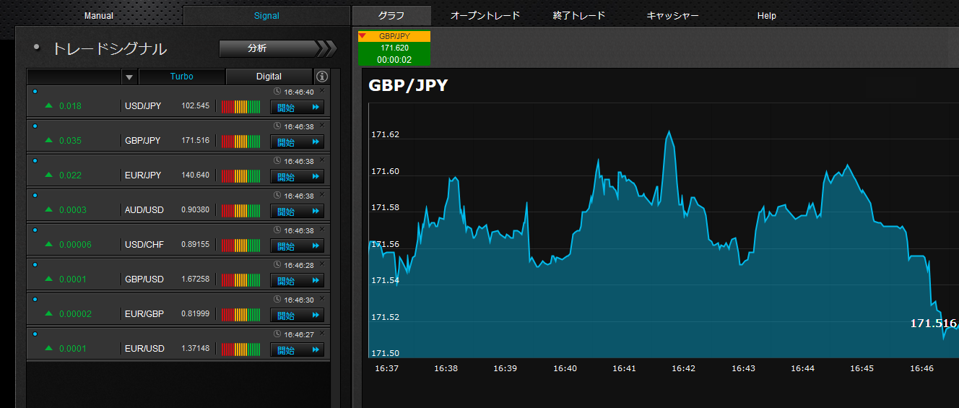
Task: Dismiss the USD/JPY signal with its X
Action: [322, 90]
